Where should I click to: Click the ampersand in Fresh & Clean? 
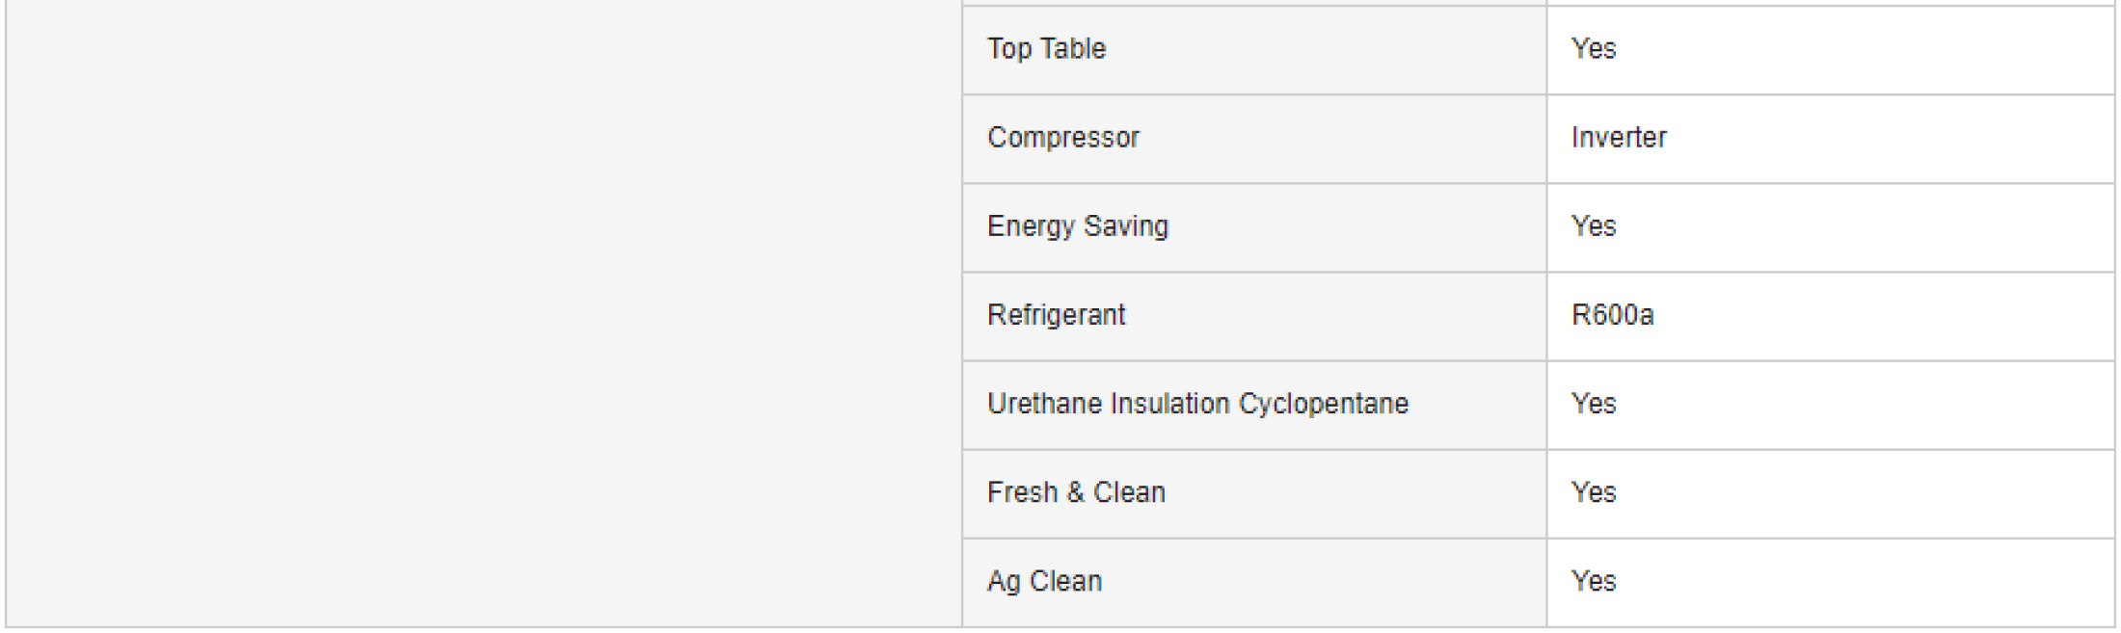(x=1075, y=492)
